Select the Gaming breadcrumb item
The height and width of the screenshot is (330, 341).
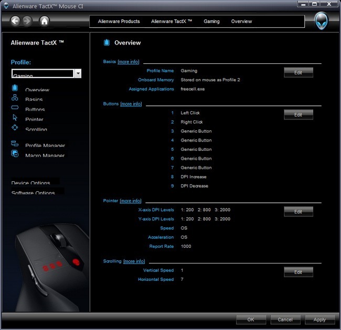pos(211,21)
